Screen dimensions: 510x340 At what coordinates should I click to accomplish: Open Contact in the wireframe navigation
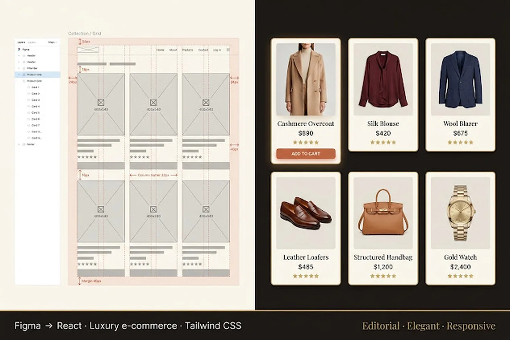pyautogui.click(x=203, y=50)
